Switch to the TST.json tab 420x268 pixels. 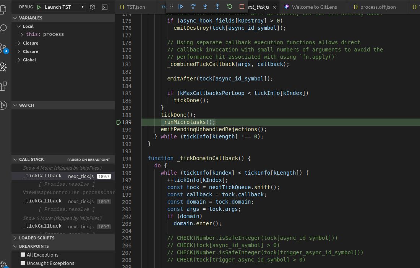pyautogui.click(x=136, y=7)
